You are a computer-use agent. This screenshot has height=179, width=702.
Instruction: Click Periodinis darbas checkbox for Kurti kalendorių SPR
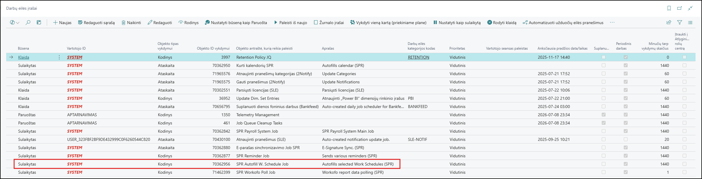tap(626, 65)
